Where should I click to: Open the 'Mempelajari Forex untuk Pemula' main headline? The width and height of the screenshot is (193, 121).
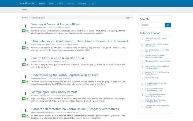(x=54, y=92)
